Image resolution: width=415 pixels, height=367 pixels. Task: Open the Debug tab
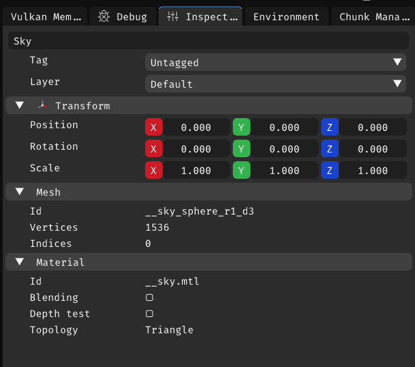[123, 16]
